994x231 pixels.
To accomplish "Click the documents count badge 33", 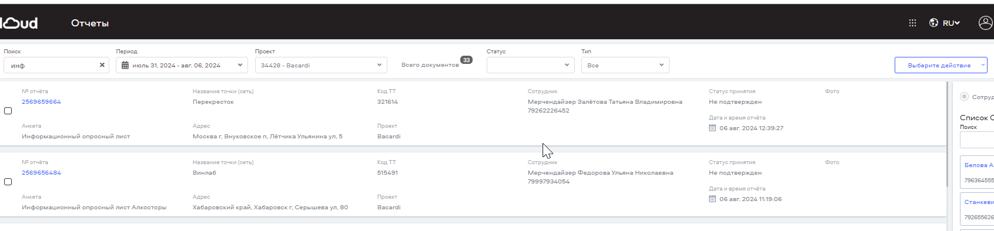I will click(466, 60).
